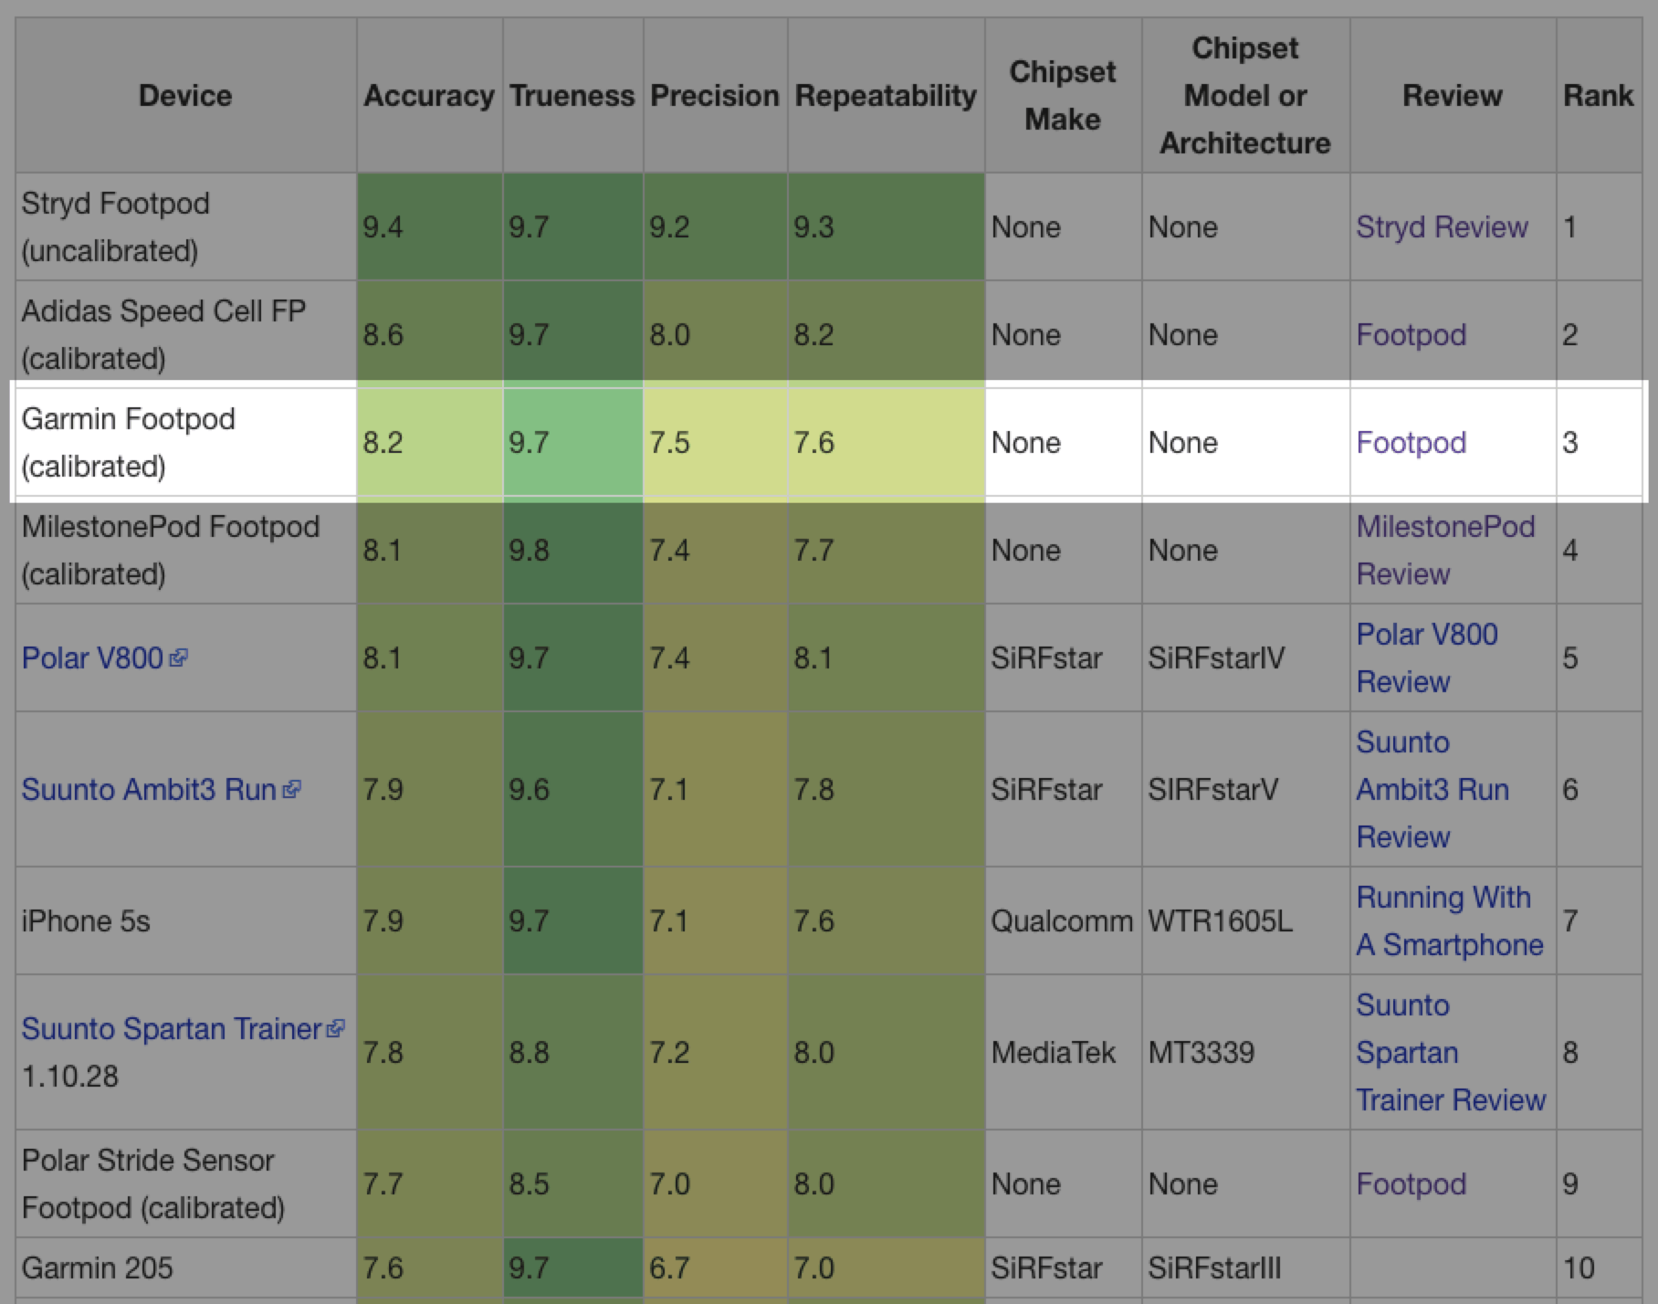Viewport: 1658px width, 1304px height.
Task: Click the Device column header
Action: coord(185,95)
